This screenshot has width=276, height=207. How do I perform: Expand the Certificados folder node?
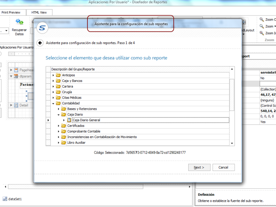[59, 126]
